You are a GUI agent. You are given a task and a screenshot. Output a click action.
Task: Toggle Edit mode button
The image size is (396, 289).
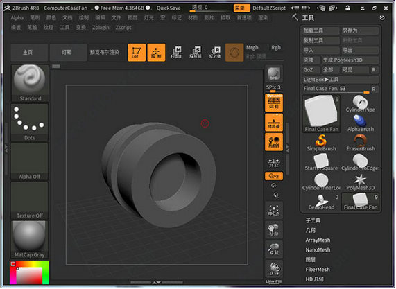click(137, 52)
